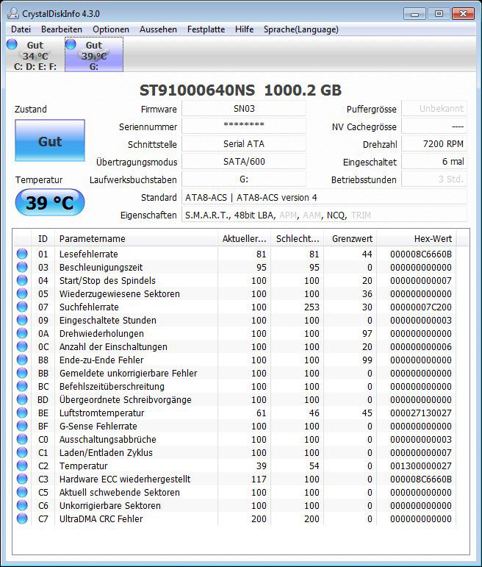Click the status orb for Anzahl der Einschaltungen

[x=22, y=346]
